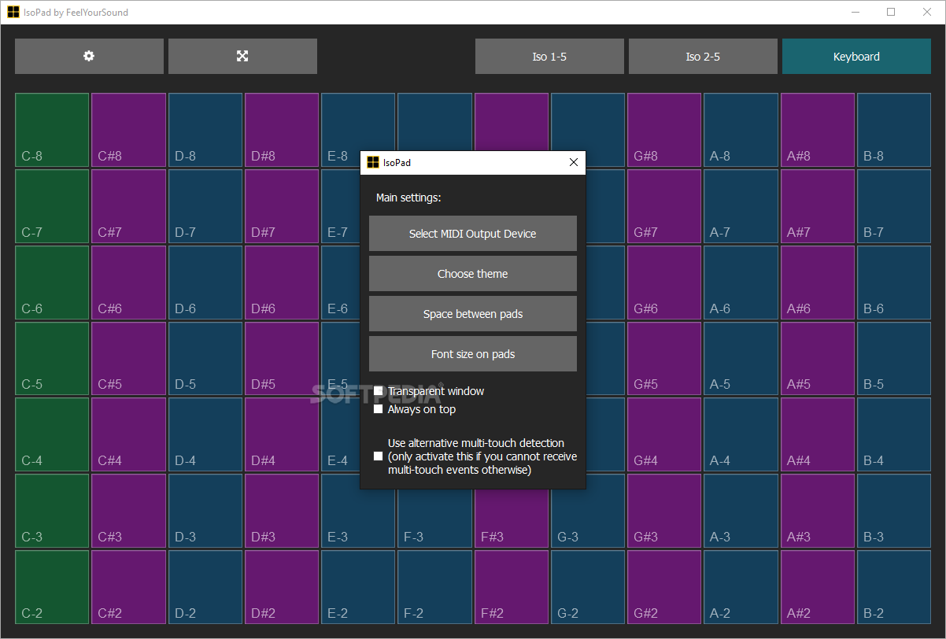Viewport: 946px width, 639px height.
Task: Enable alternative multi-touch detection checkbox
Action: coord(379,456)
